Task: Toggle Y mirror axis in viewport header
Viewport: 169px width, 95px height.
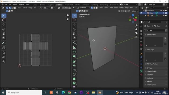Action: pos(124,11)
